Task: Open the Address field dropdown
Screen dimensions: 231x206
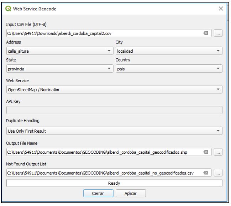Action: 60,51
